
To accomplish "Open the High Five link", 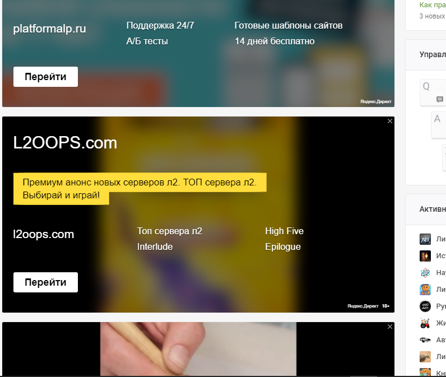I will click(284, 231).
